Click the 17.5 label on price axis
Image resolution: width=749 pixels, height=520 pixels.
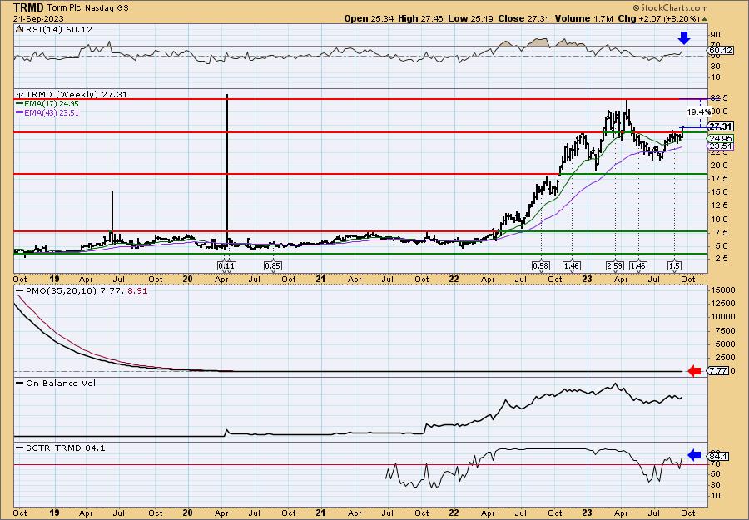(720, 179)
